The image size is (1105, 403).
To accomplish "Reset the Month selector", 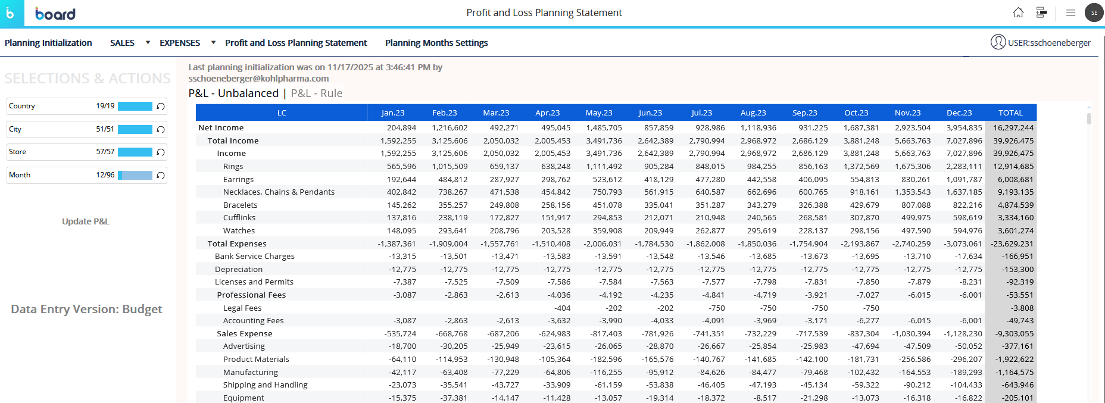I will 160,176.
